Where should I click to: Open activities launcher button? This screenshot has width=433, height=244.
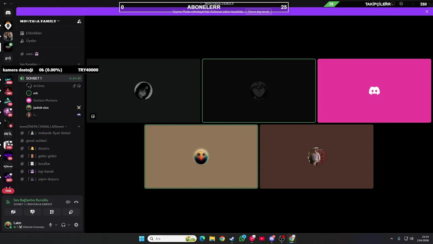point(52,212)
